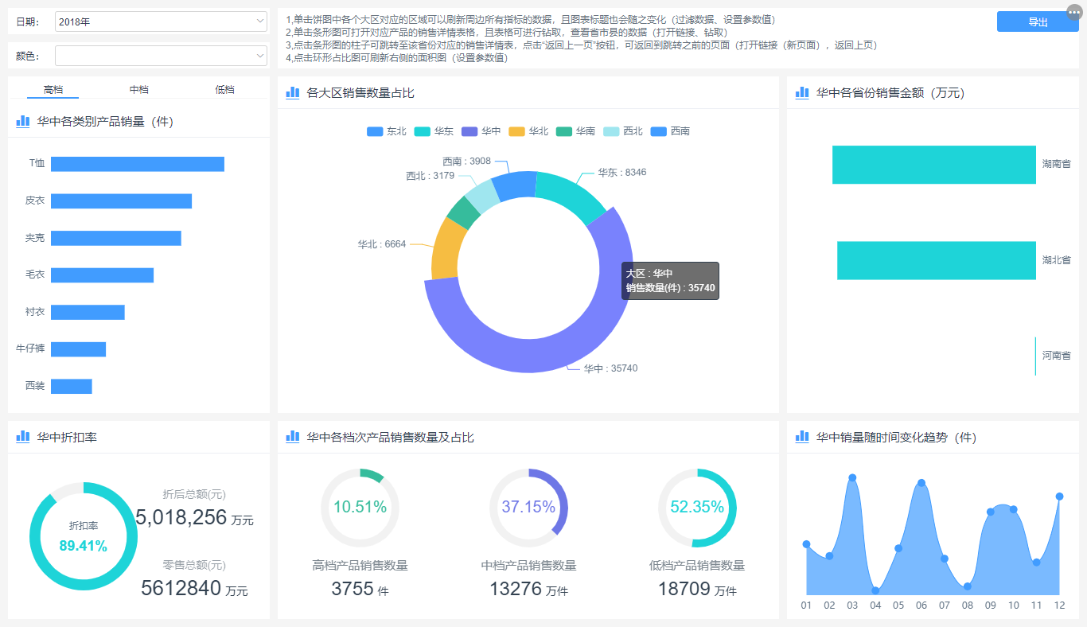Switch to the 中档 tab

point(140,89)
